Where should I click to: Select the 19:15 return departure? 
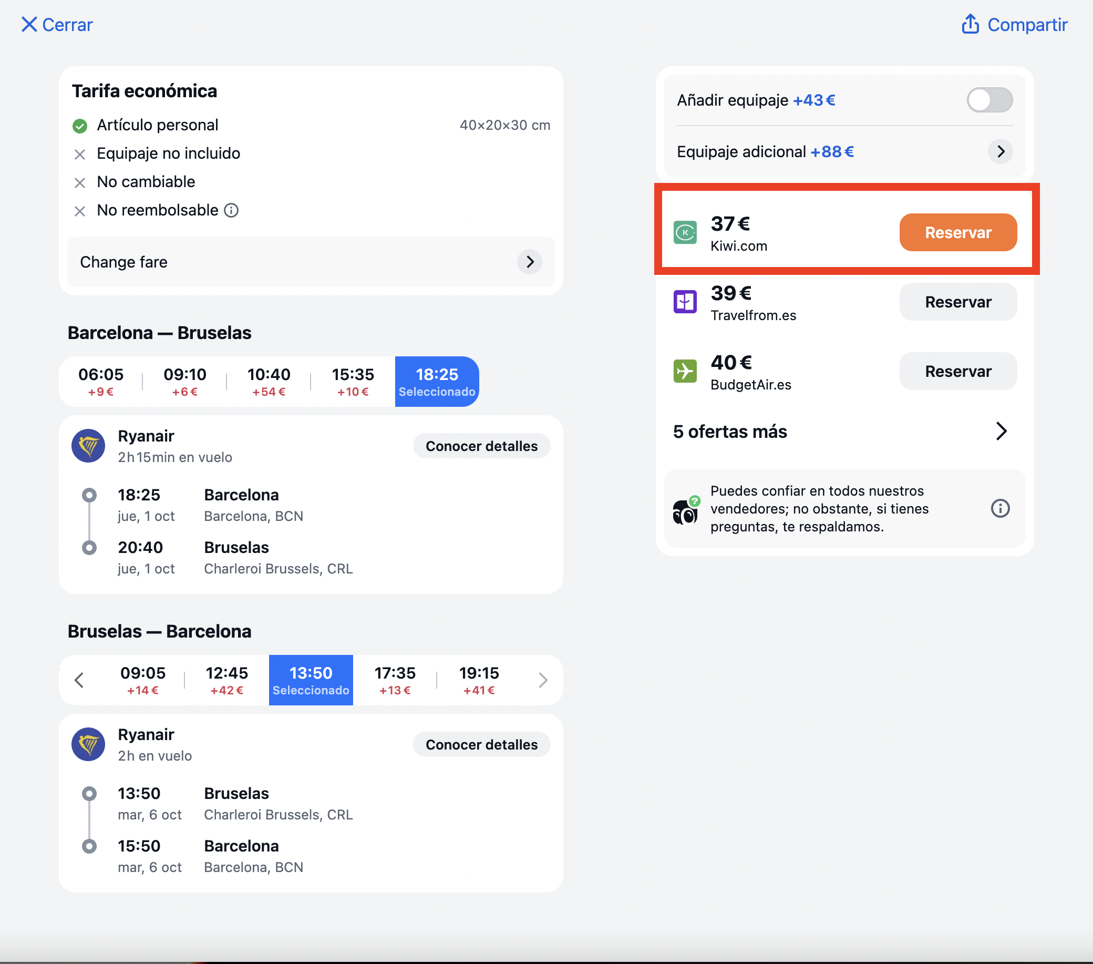(479, 681)
